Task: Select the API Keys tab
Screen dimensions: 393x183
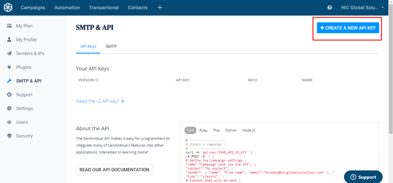Action: pos(88,47)
